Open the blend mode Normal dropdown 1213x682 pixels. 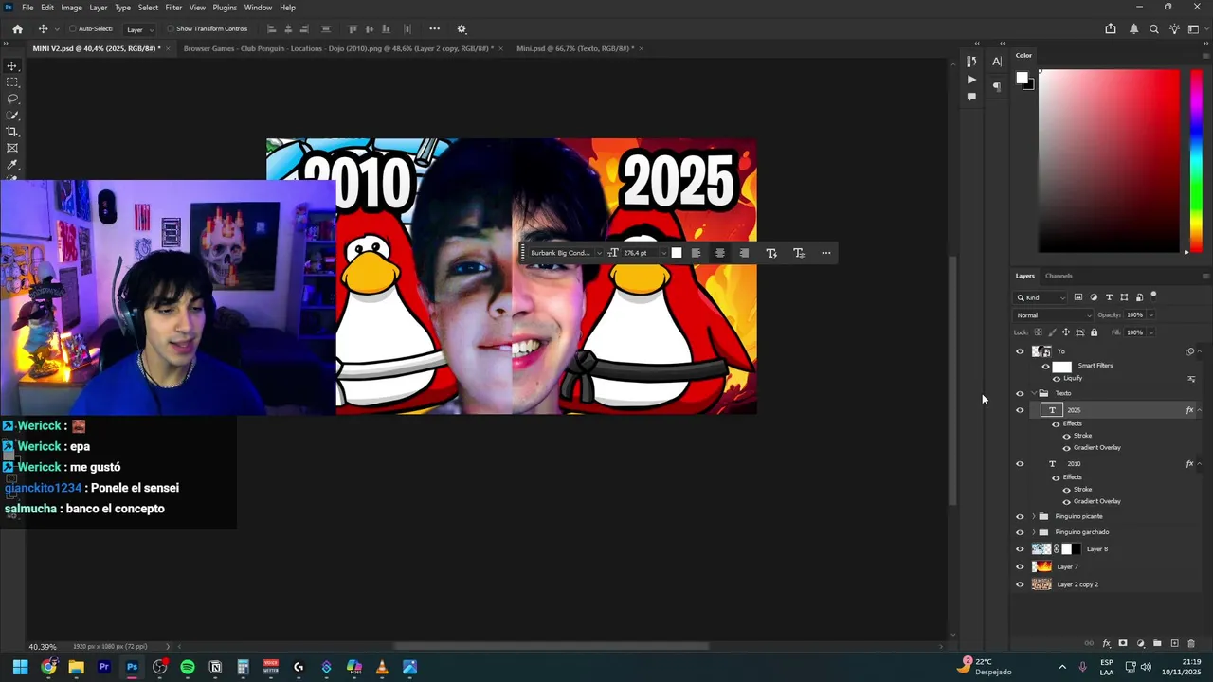[x=1053, y=315]
